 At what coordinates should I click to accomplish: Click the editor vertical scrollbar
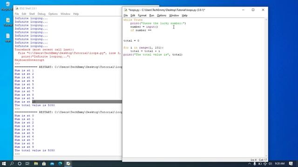point(266,88)
